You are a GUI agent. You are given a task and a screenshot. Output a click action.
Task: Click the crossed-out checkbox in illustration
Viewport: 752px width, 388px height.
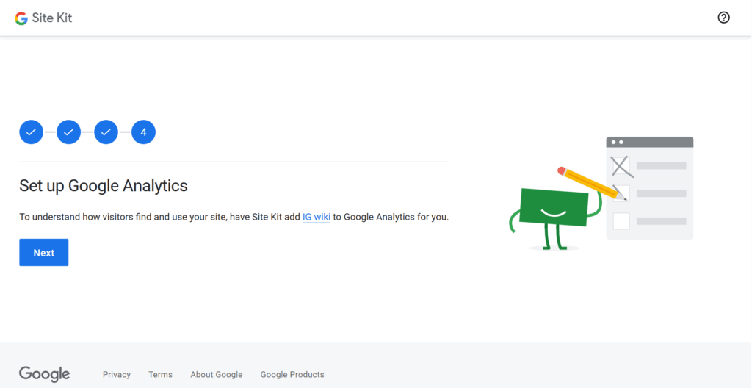pyautogui.click(x=621, y=166)
